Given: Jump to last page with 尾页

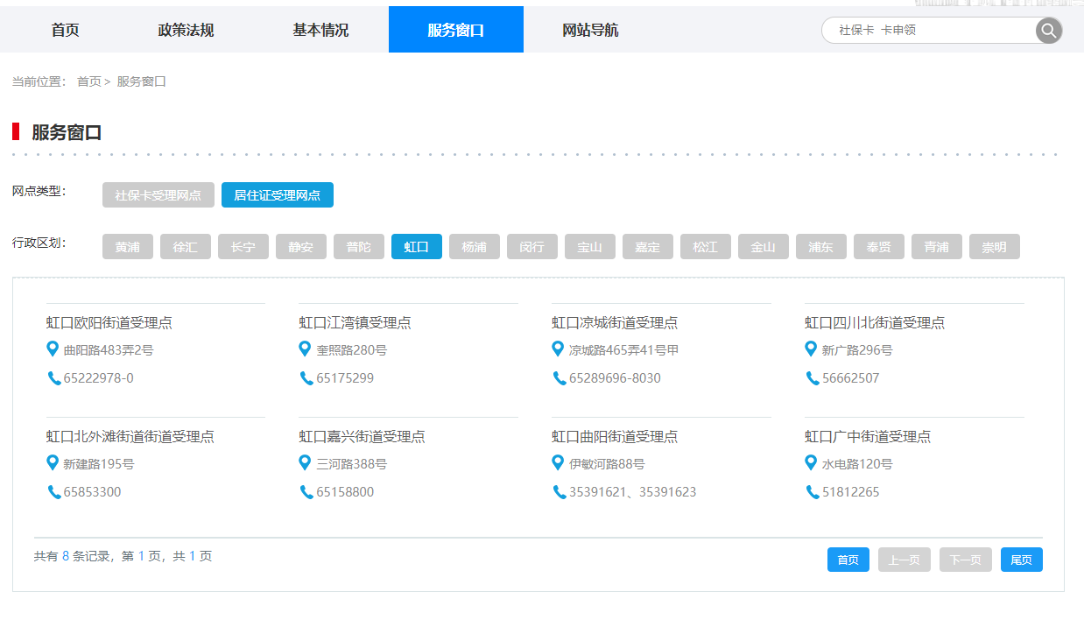Looking at the screenshot, I should pyautogui.click(x=1022, y=560).
